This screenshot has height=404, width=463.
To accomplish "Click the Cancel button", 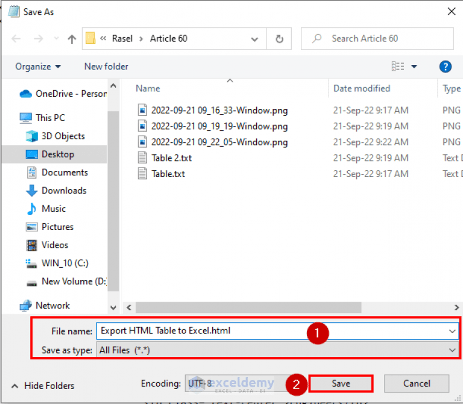I will click(417, 384).
